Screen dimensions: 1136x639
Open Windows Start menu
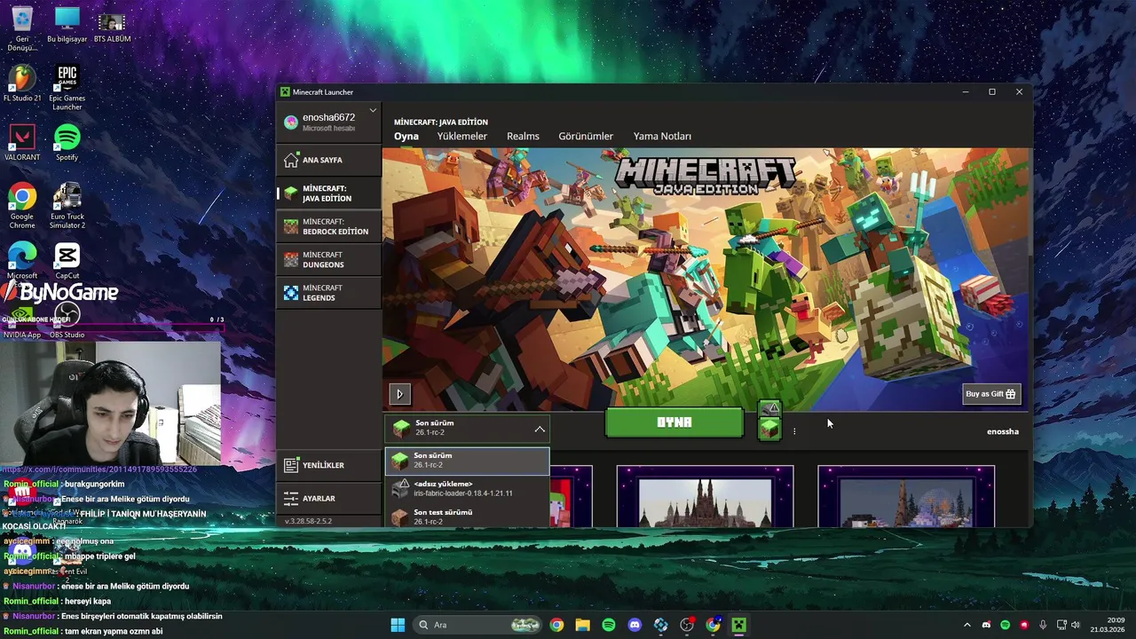(398, 625)
